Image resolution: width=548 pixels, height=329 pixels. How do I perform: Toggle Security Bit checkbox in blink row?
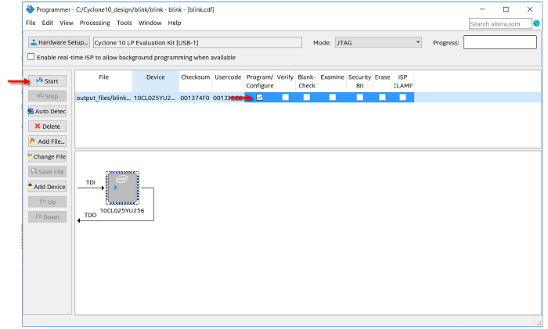pyautogui.click(x=359, y=98)
